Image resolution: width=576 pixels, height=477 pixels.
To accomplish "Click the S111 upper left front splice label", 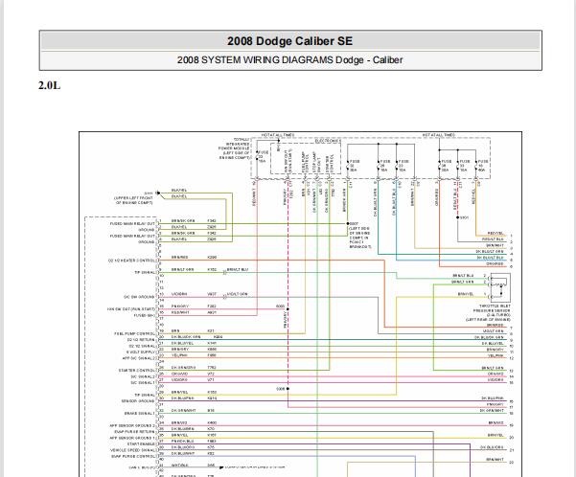I will point(134,198).
